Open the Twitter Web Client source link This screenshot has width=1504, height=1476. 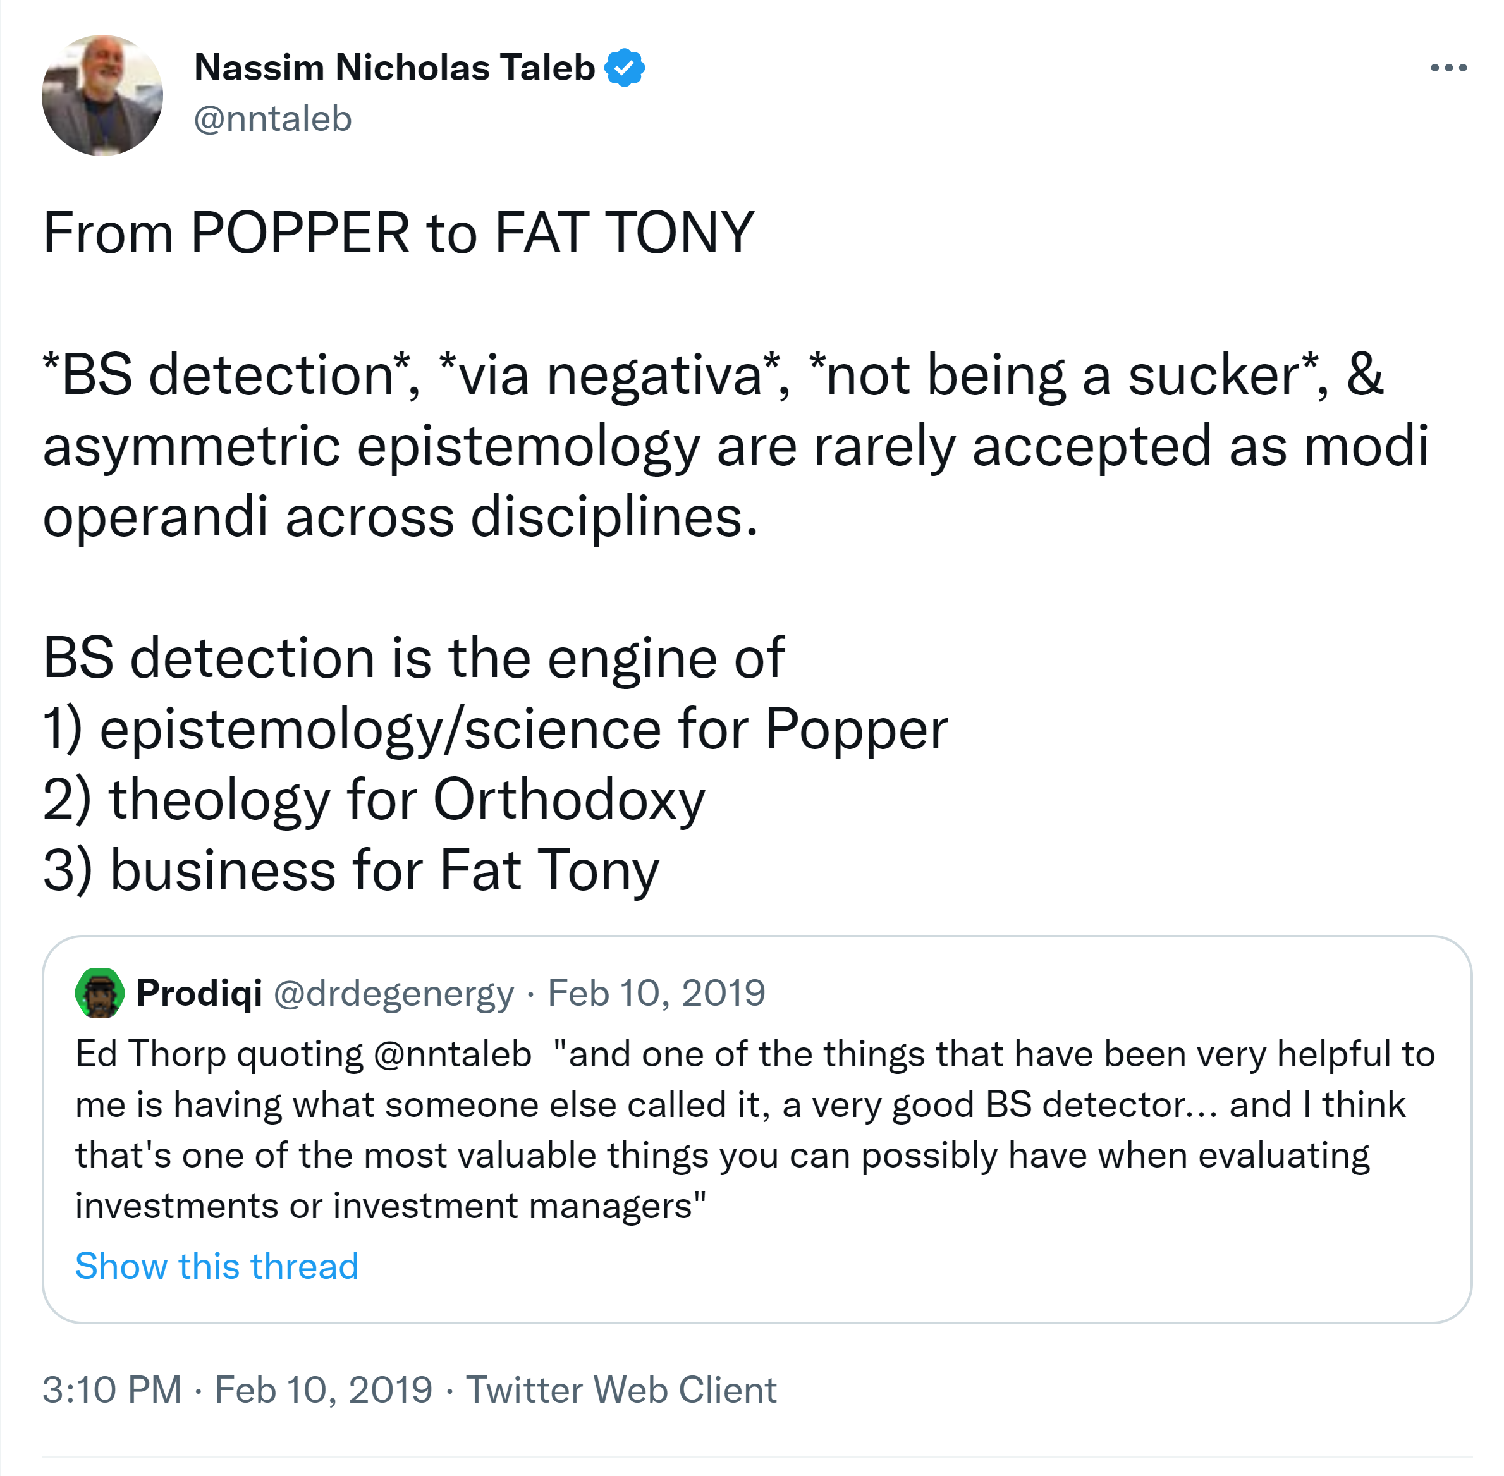[620, 1390]
